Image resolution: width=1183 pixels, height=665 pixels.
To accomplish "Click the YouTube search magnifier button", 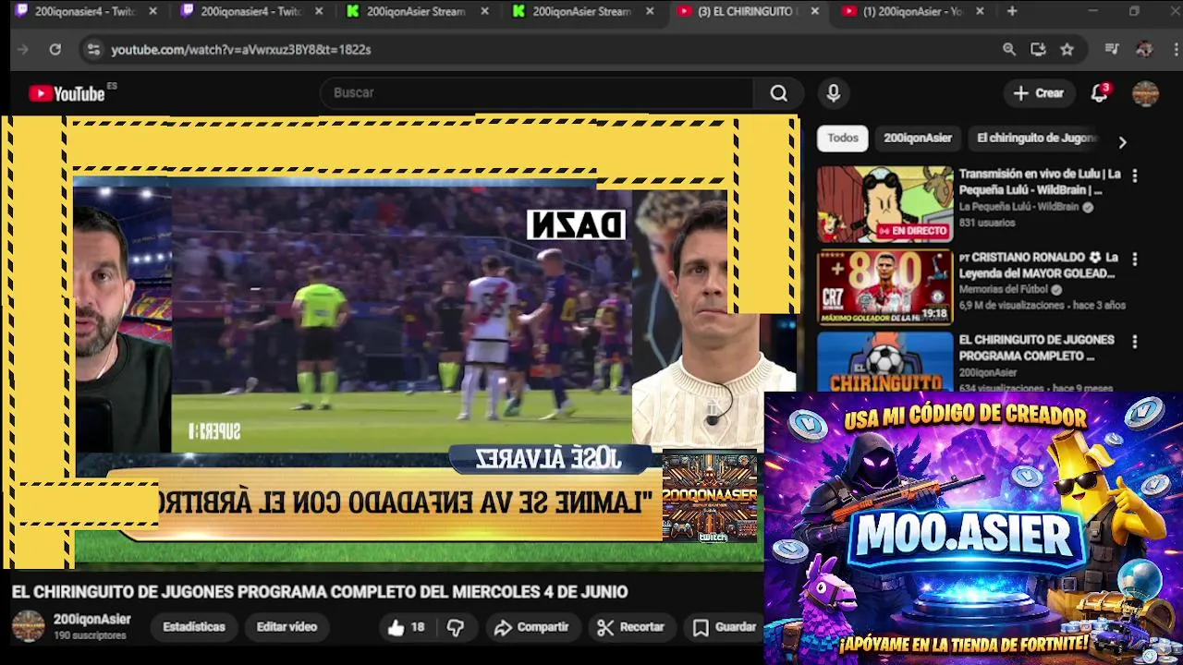I will [x=779, y=93].
